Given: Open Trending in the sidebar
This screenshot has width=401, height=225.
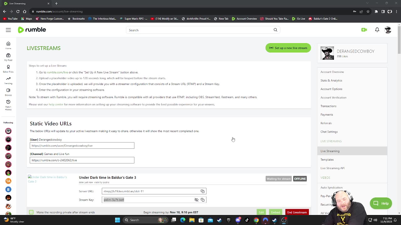Looking at the screenshot, I should tap(8, 80).
